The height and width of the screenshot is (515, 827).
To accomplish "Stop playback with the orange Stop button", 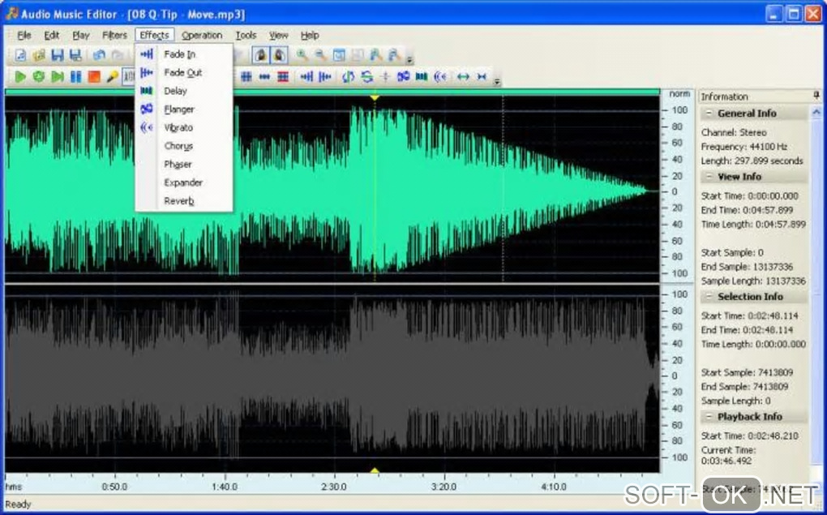I will coord(94,77).
